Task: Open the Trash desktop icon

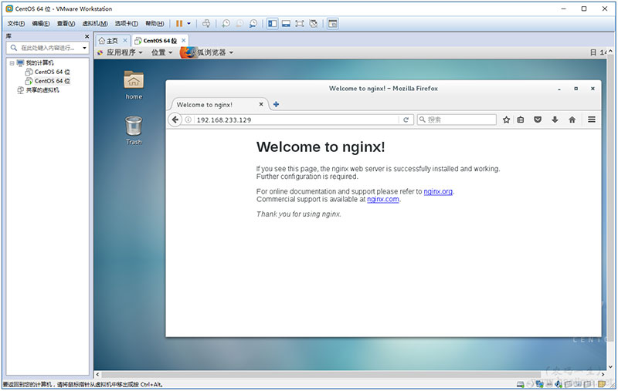Action: [x=134, y=130]
